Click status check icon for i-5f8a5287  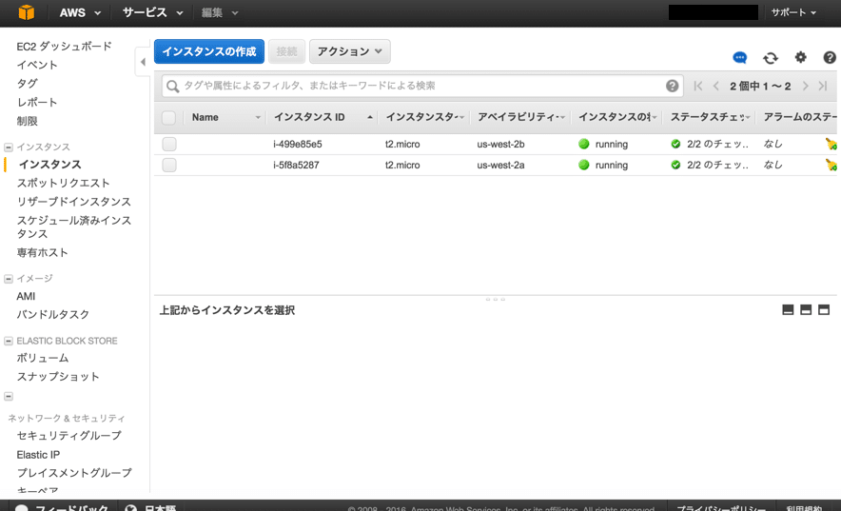675,165
